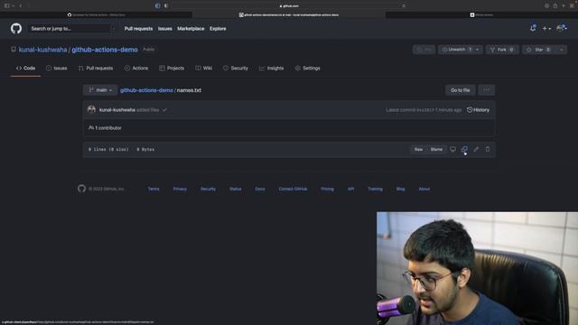Copy raw contents icon
This screenshot has width=578, height=325.
point(464,149)
